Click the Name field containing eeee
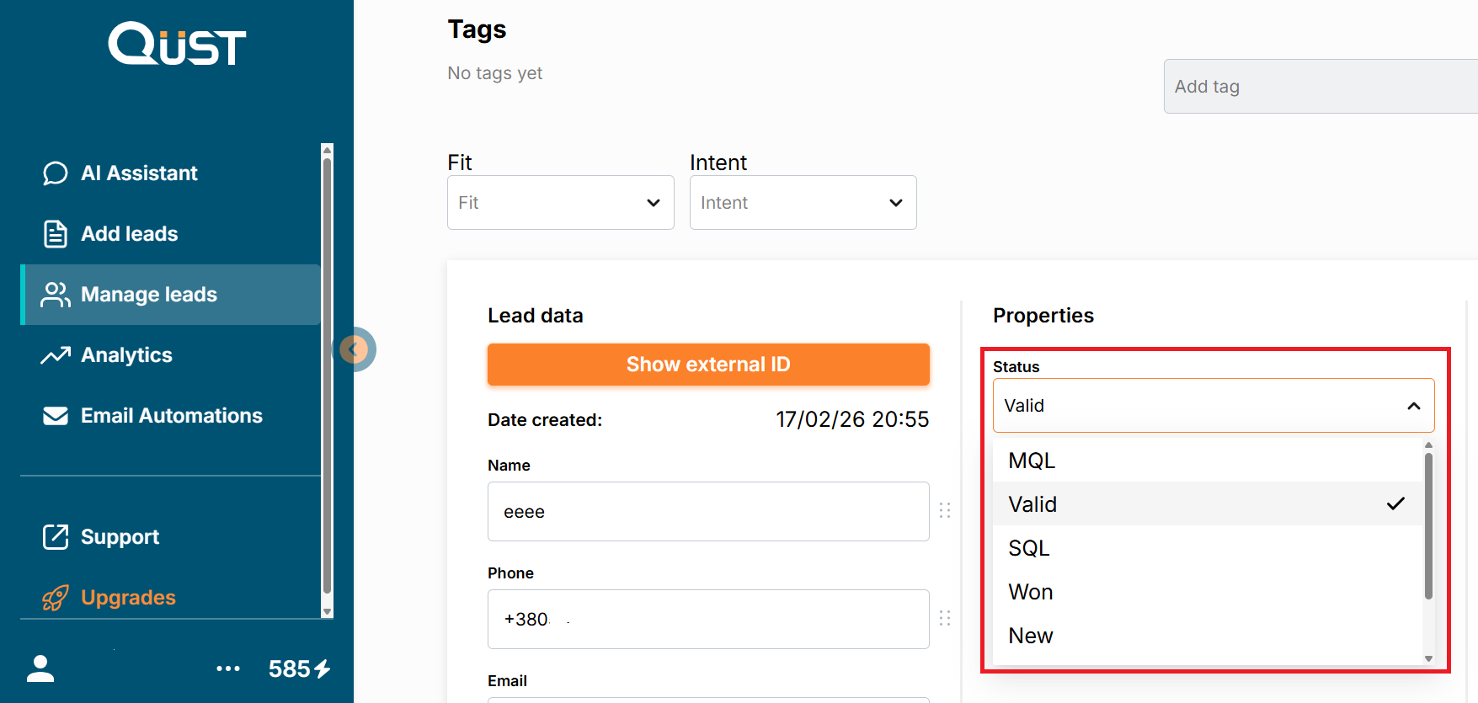This screenshot has width=1478, height=703. 707,512
